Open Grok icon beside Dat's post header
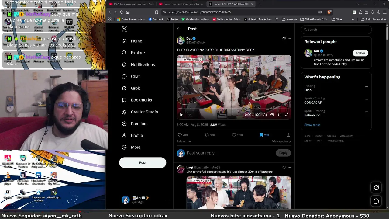Screen dimensions: 389x219 (284, 39)
